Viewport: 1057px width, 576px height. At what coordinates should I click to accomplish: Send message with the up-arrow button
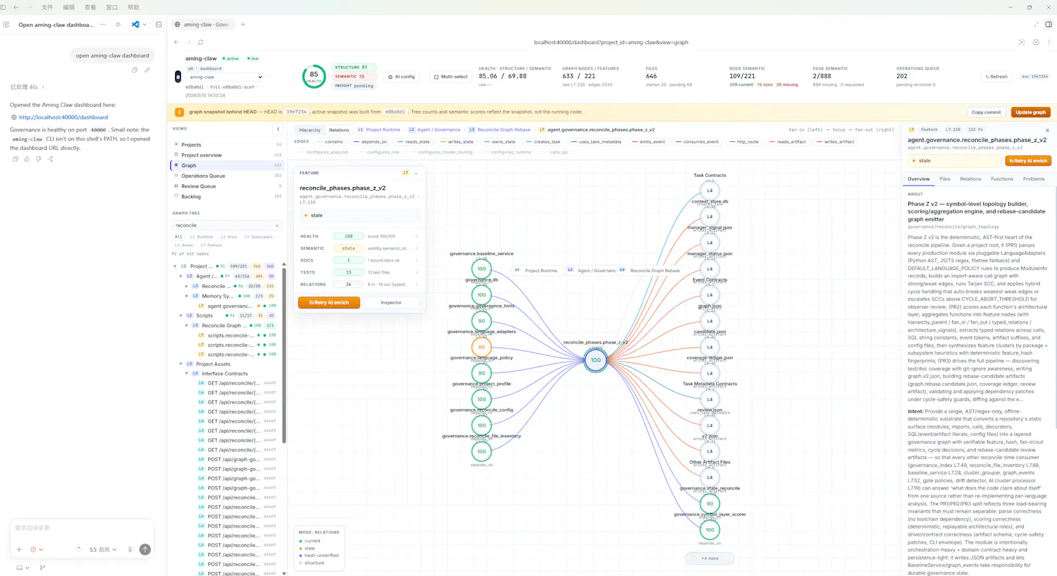(145, 550)
